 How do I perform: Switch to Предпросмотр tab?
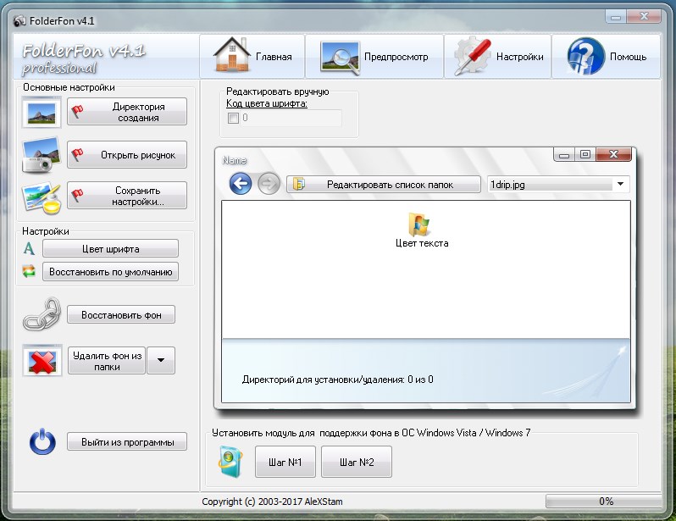[x=374, y=56]
